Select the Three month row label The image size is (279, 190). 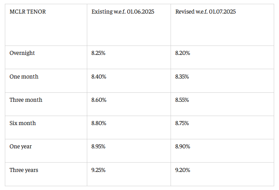click(x=26, y=100)
